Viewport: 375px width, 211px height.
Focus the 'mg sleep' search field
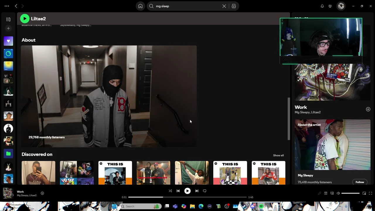tap(187, 6)
